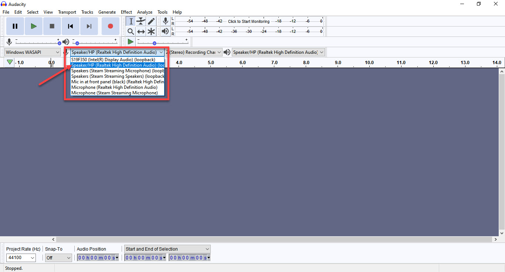505x272 pixels.
Task: Toggle the Pause transport button
Action: [15, 26]
